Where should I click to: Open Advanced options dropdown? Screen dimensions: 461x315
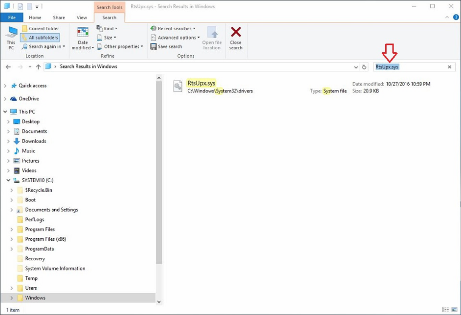(175, 38)
